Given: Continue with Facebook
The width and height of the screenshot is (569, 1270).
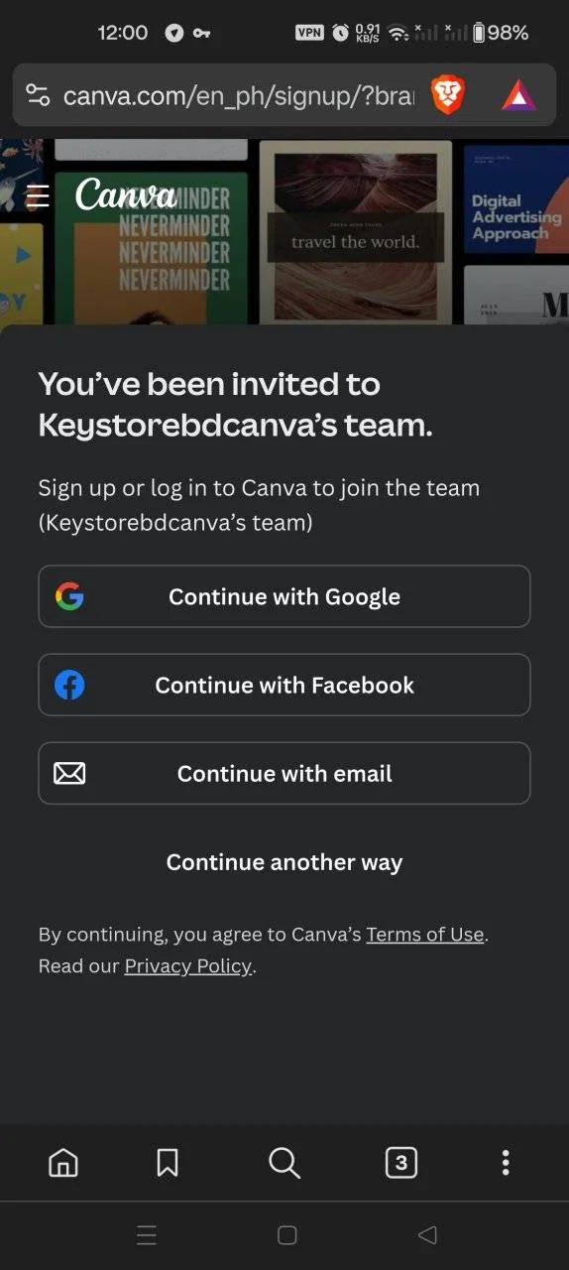Looking at the screenshot, I should tap(284, 685).
